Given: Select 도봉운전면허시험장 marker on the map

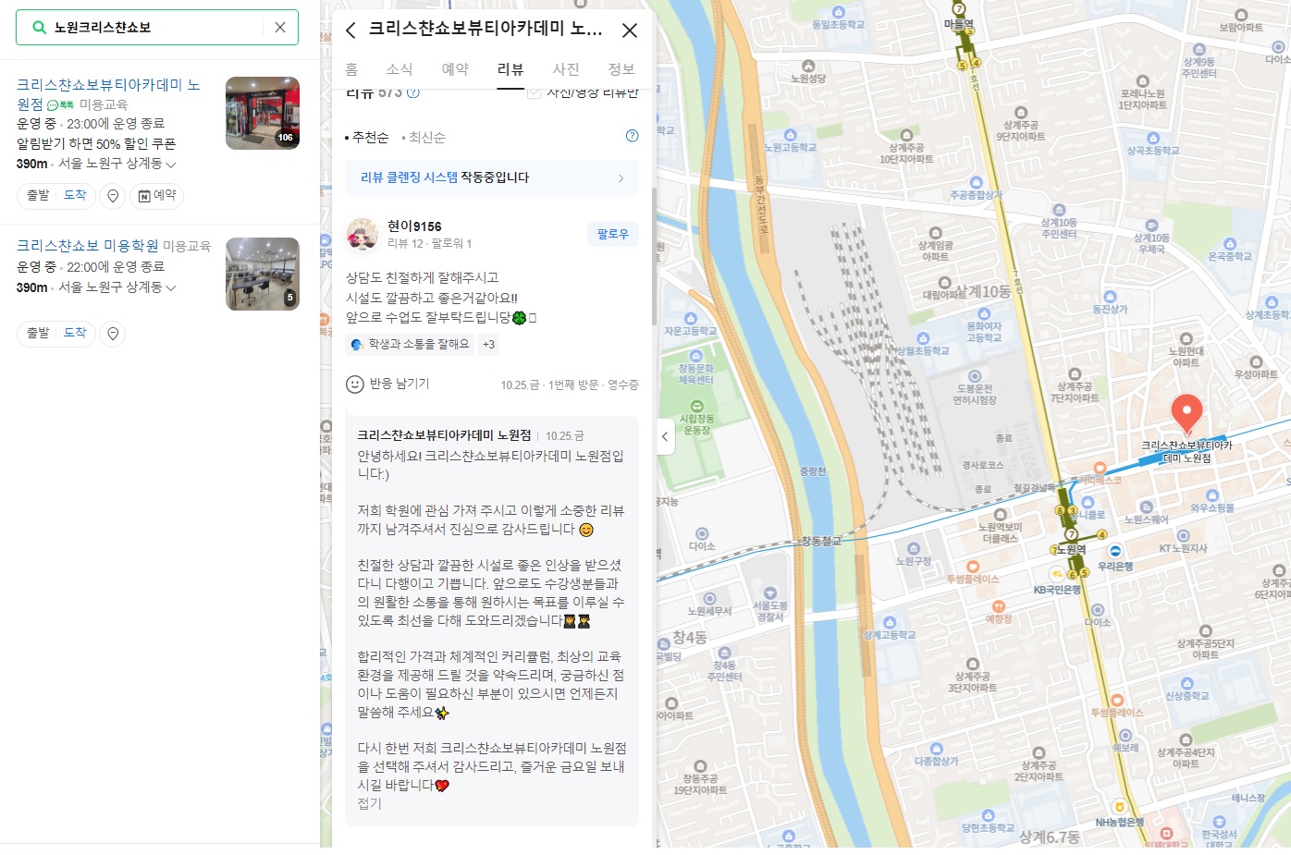Looking at the screenshot, I should [975, 376].
